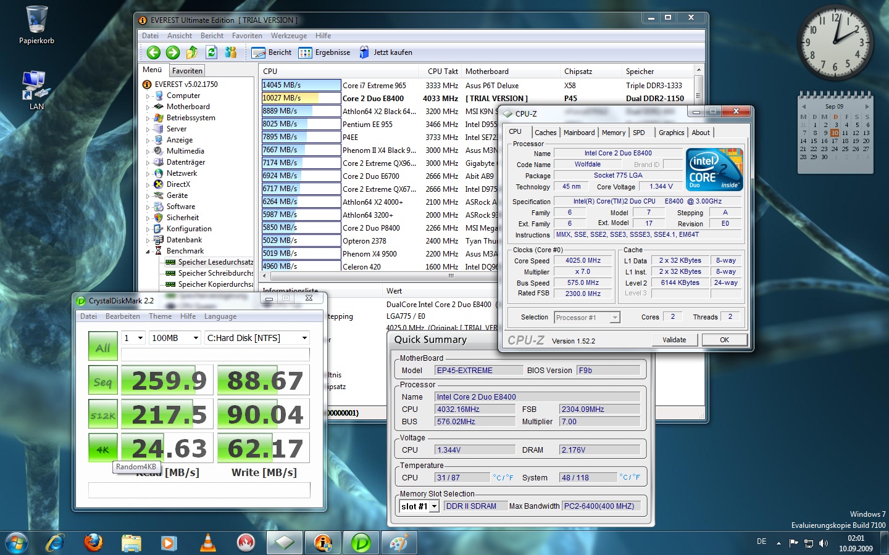The height and width of the screenshot is (555, 889).
Task: Click the green back arrow in EVEREST toolbar
Action: pos(153,53)
